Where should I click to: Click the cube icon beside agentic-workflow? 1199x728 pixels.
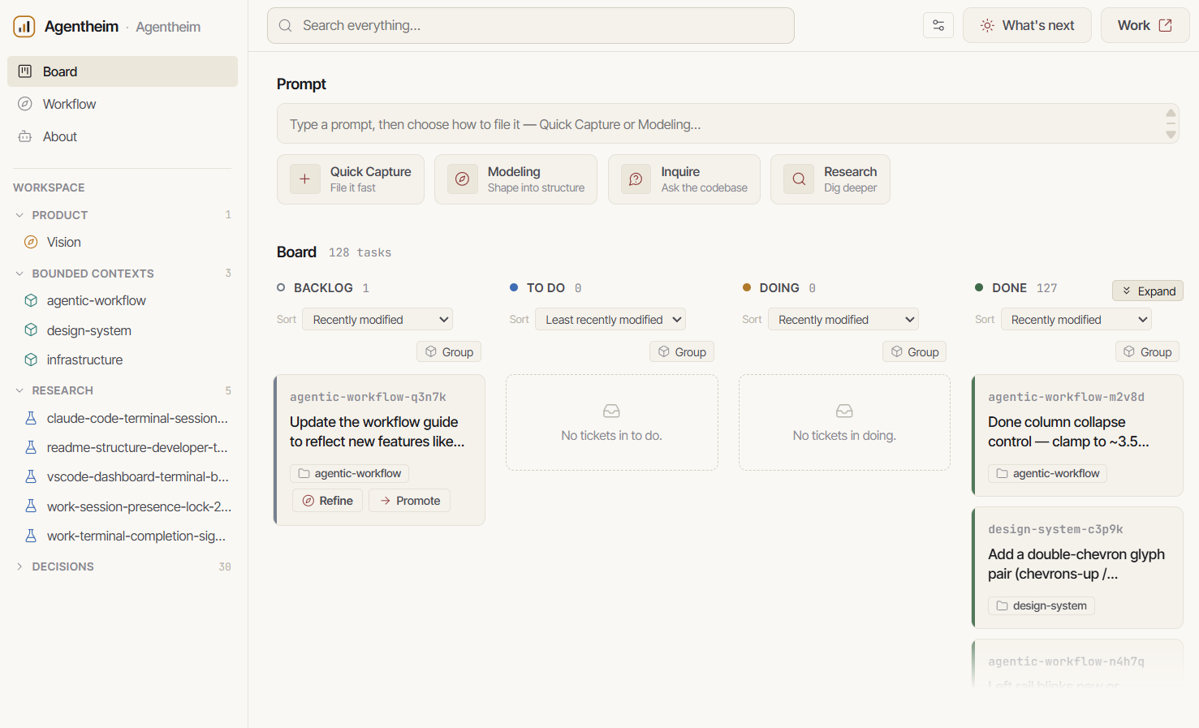31,300
